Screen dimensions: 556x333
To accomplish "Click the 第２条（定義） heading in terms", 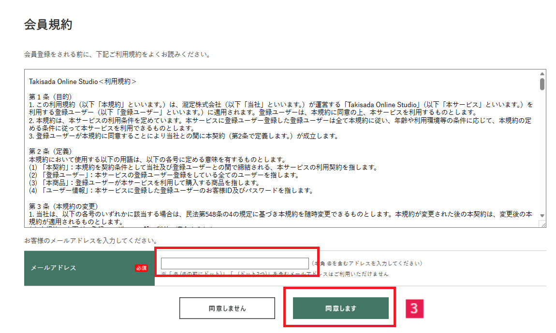I will (50, 152).
